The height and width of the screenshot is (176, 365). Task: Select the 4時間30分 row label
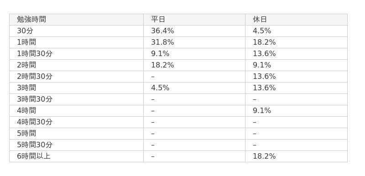click(35, 122)
